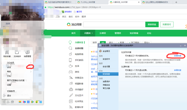Choose the 明星影音 star icon
Image resolution: width=187 pixels, height=110 pixels.
click(71, 83)
